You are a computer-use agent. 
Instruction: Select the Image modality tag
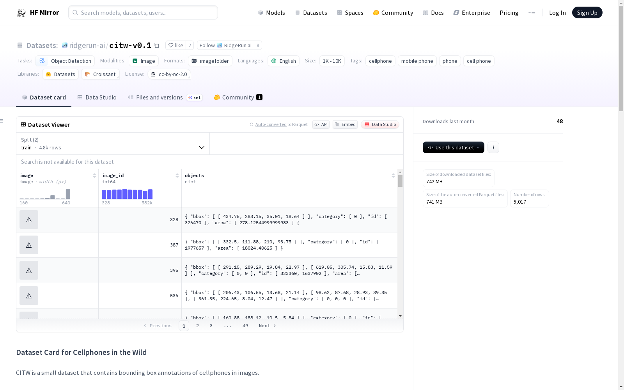point(144,61)
